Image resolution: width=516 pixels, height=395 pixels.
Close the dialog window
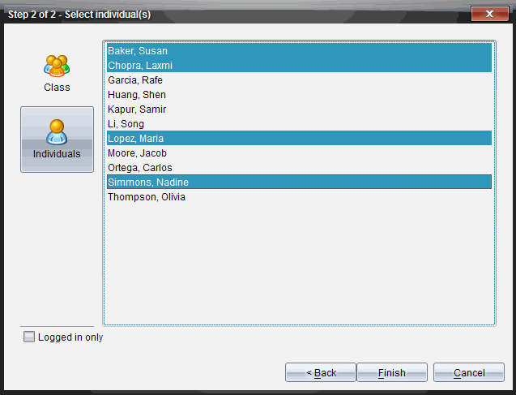coord(489,14)
